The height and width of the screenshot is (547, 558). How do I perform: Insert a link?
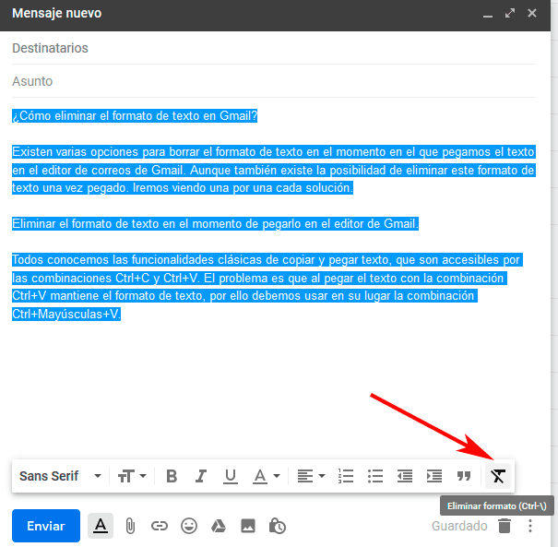(x=159, y=526)
